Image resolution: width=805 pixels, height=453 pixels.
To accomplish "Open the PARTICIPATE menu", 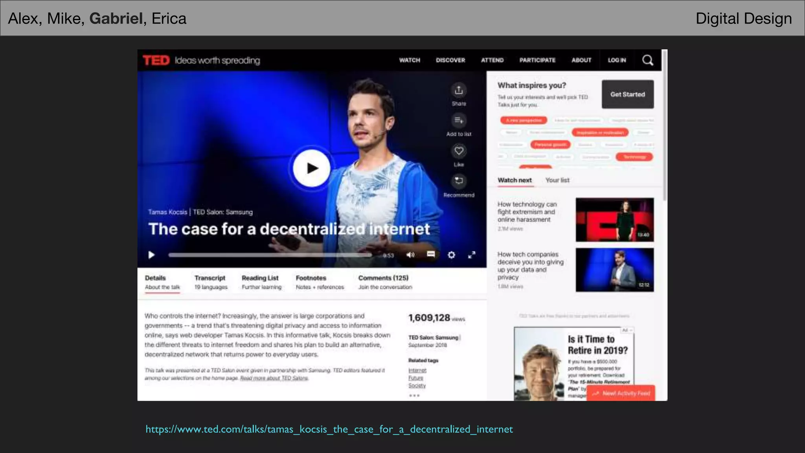I will (537, 60).
